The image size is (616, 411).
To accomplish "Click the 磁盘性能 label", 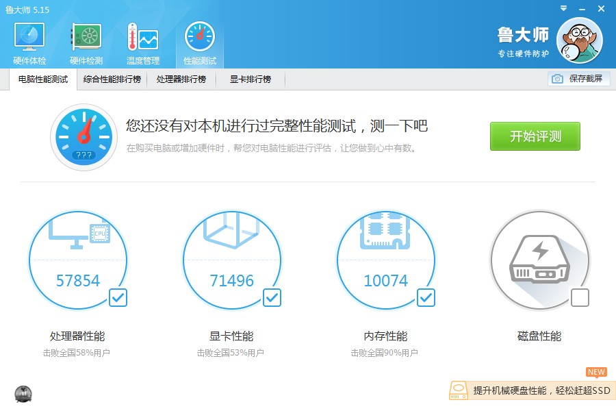I will tap(539, 336).
